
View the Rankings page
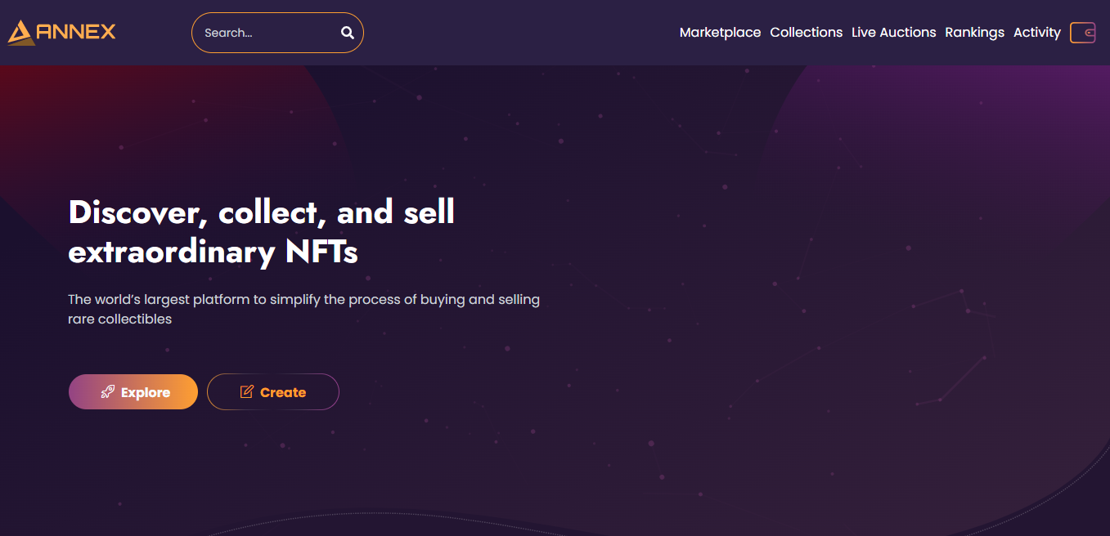(x=974, y=33)
